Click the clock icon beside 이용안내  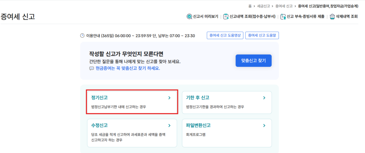(82, 36)
